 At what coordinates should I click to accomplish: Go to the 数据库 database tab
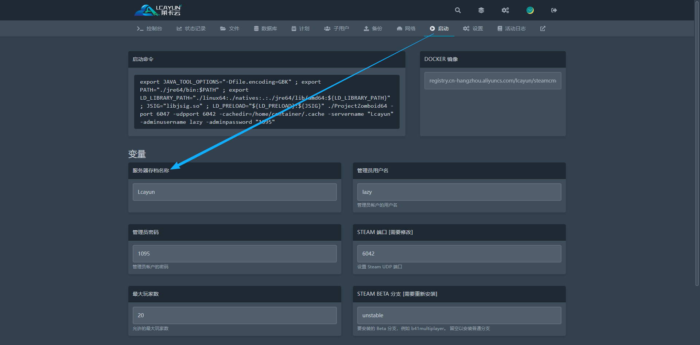point(265,28)
